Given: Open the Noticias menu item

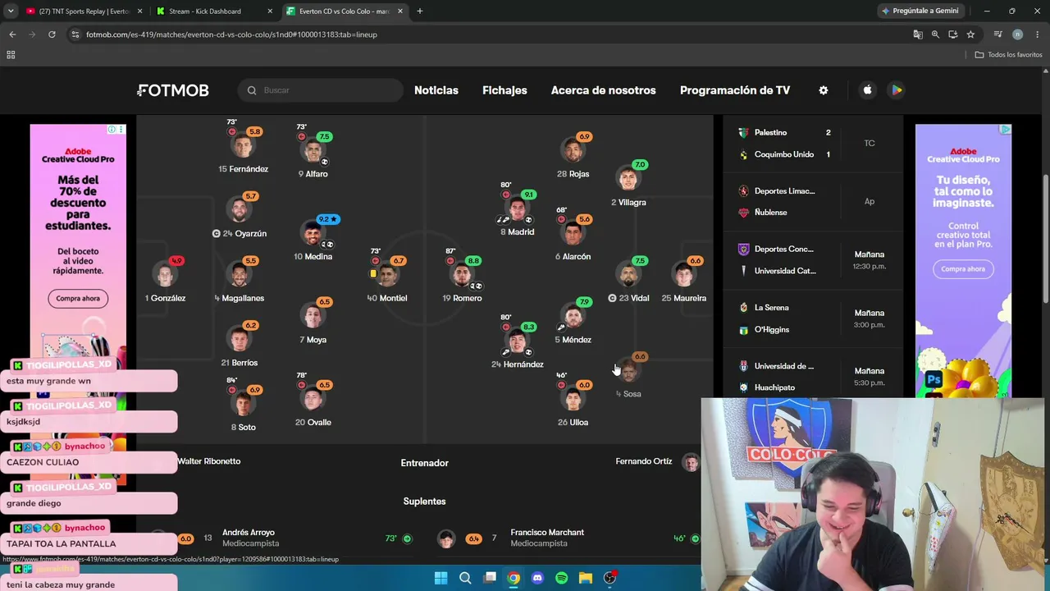Looking at the screenshot, I should point(436,90).
